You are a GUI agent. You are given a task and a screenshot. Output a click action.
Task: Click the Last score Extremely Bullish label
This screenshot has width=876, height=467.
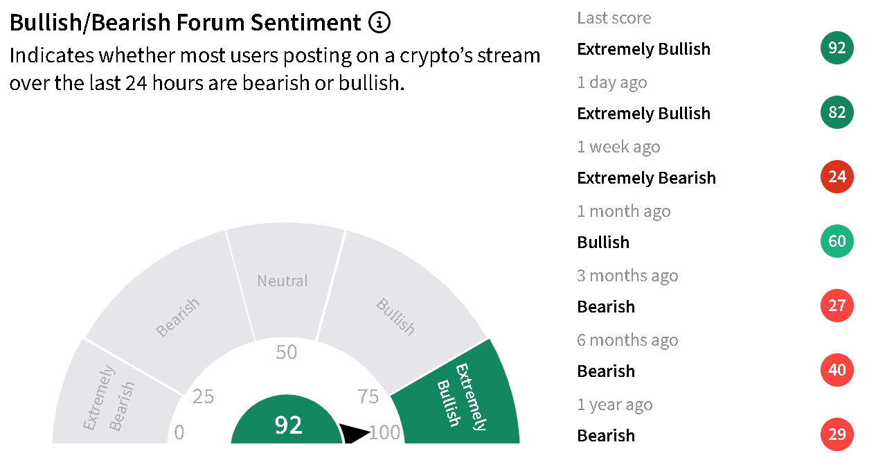pos(643,49)
